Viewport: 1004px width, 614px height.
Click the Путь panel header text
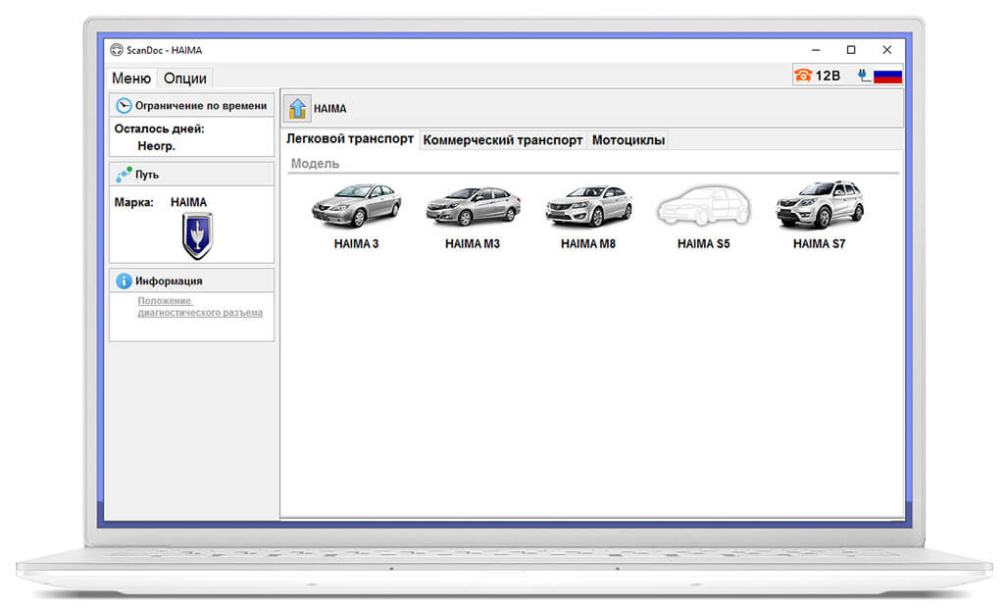click(x=147, y=175)
